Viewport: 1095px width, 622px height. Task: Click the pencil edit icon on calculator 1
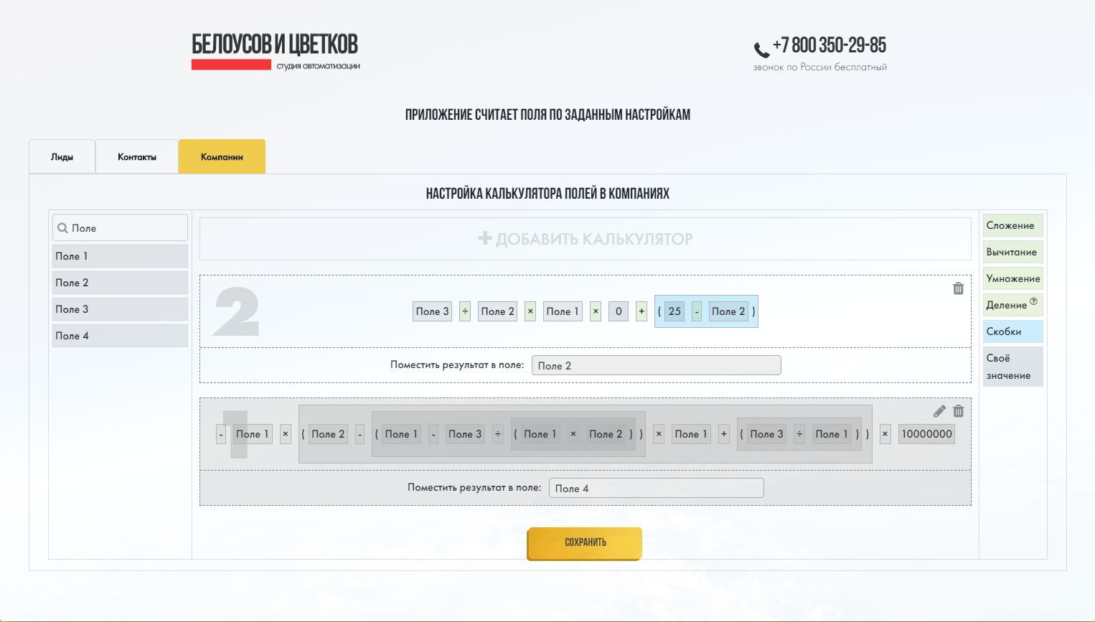(939, 411)
